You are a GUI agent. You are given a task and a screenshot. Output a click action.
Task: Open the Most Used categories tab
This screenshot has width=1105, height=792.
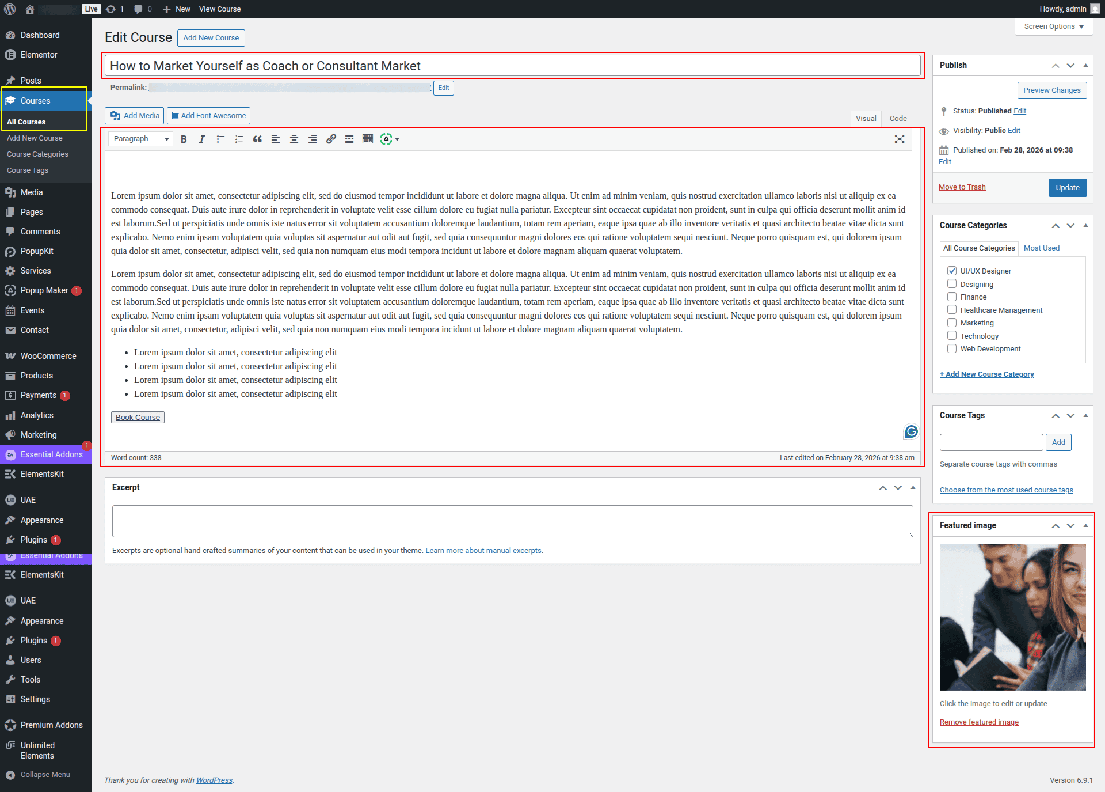pos(1041,248)
